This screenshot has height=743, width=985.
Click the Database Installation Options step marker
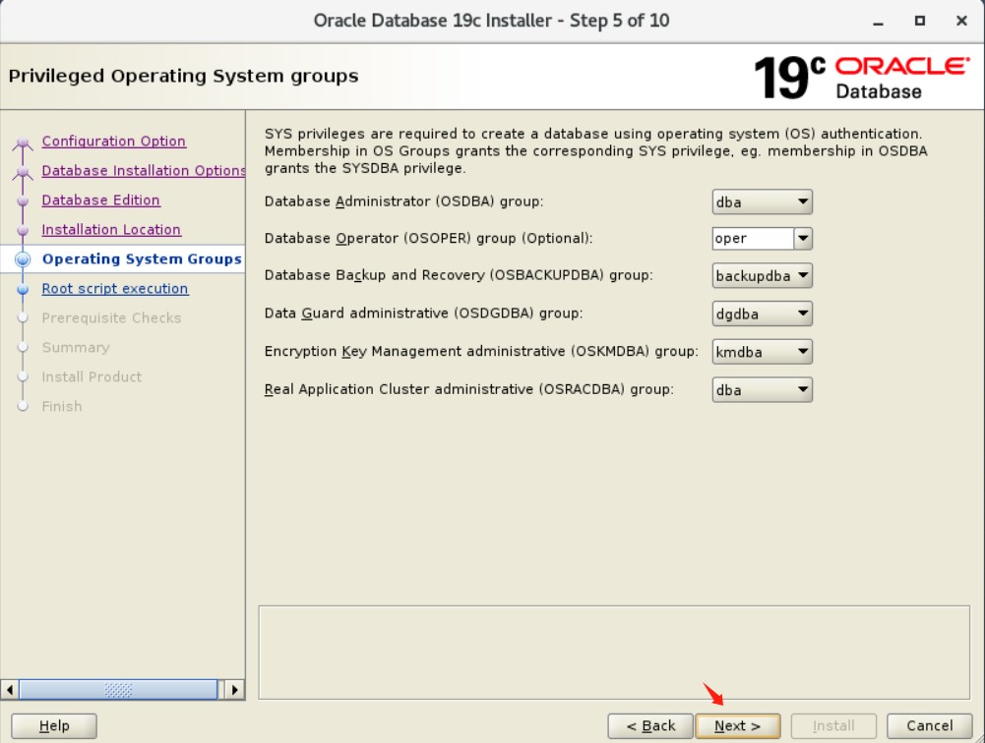23,172
